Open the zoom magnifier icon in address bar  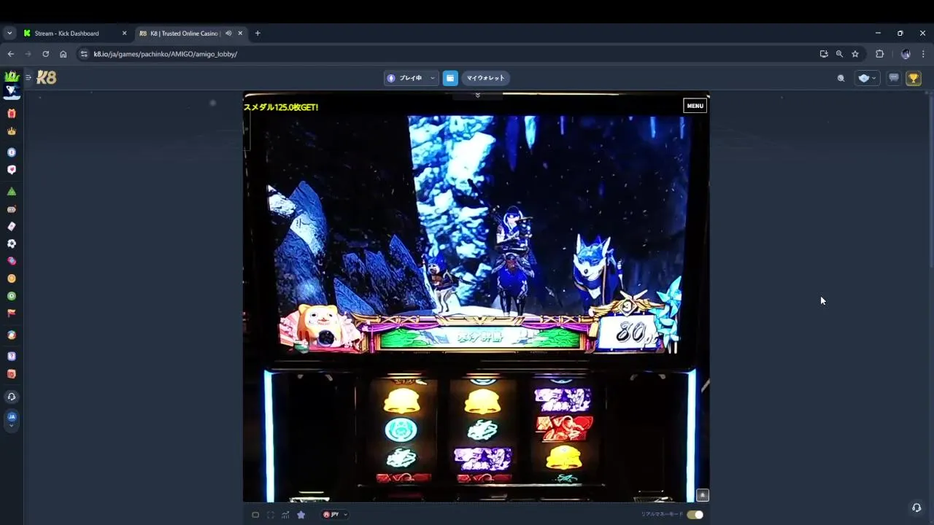[839, 54]
